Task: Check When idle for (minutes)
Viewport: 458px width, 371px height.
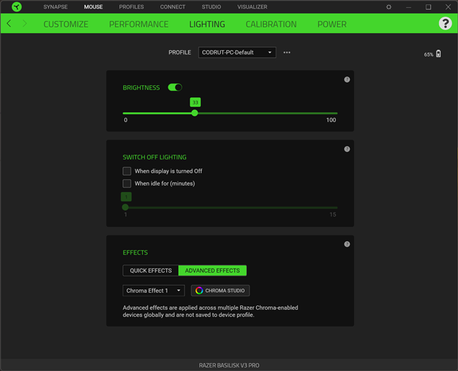Action: pyautogui.click(x=127, y=183)
